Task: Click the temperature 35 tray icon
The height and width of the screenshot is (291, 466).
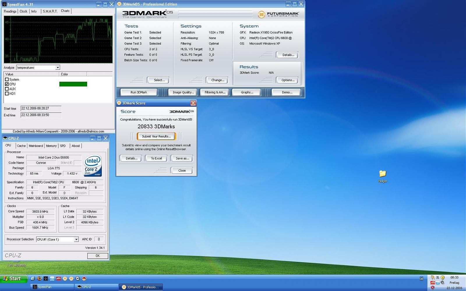Action: (x=437, y=278)
